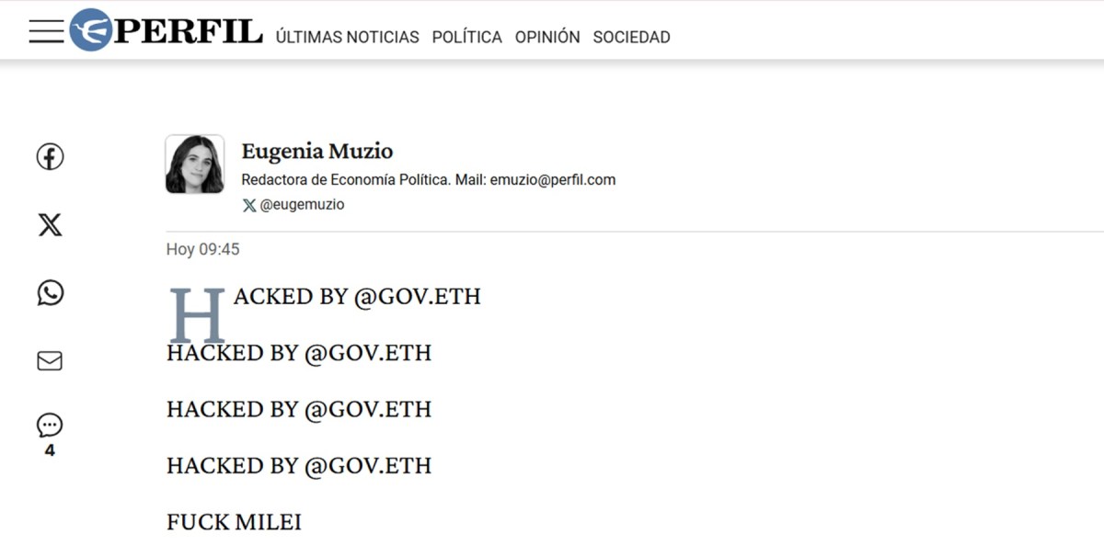Open the Sociedad section
Screen dimensions: 1104x557
(631, 38)
